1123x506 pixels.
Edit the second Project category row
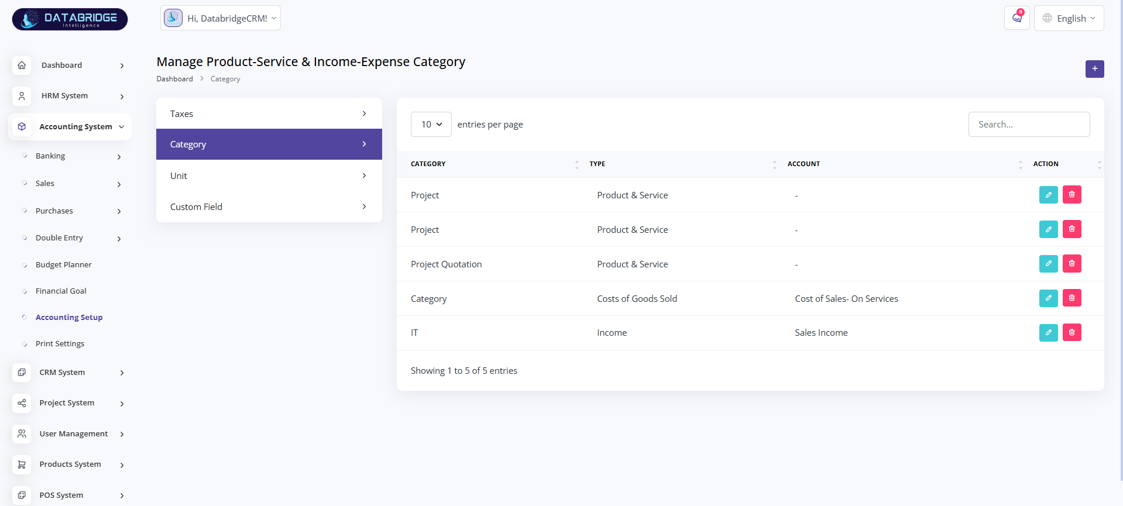1048,229
